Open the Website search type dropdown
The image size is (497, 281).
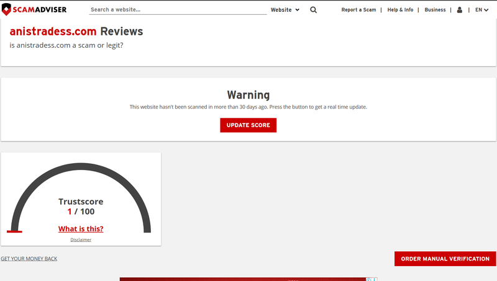(x=285, y=10)
